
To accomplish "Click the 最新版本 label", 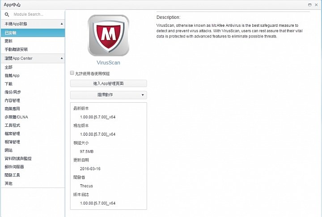I will 81,108.
